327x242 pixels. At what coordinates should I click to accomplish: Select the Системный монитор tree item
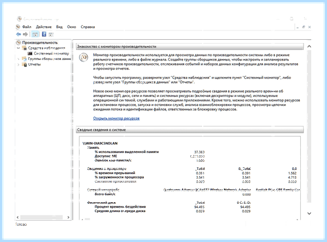point(51,53)
